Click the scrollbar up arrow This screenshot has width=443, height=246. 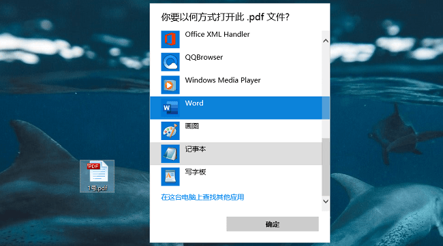[x=326, y=41]
